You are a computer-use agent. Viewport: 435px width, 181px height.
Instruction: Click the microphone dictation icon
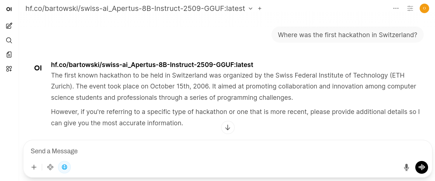[x=406, y=167]
